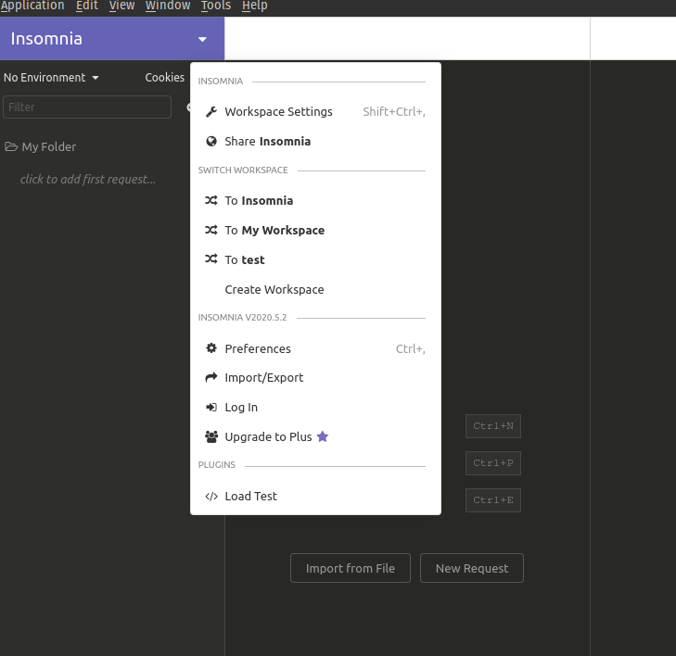Open the Tools menu
The width and height of the screenshot is (676, 656).
216,6
